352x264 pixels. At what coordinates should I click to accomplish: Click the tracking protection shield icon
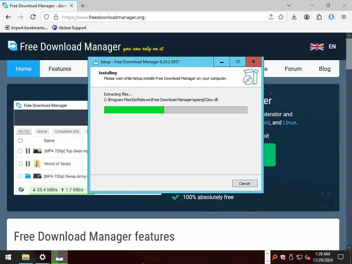[46, 17]
